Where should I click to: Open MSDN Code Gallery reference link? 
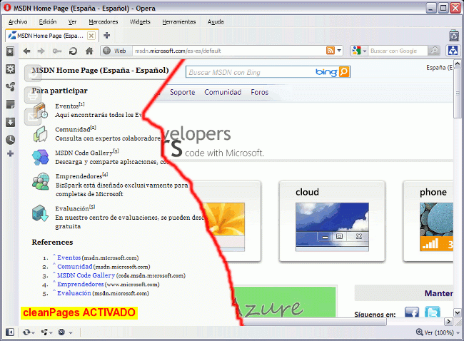click(x=86, y=275)
